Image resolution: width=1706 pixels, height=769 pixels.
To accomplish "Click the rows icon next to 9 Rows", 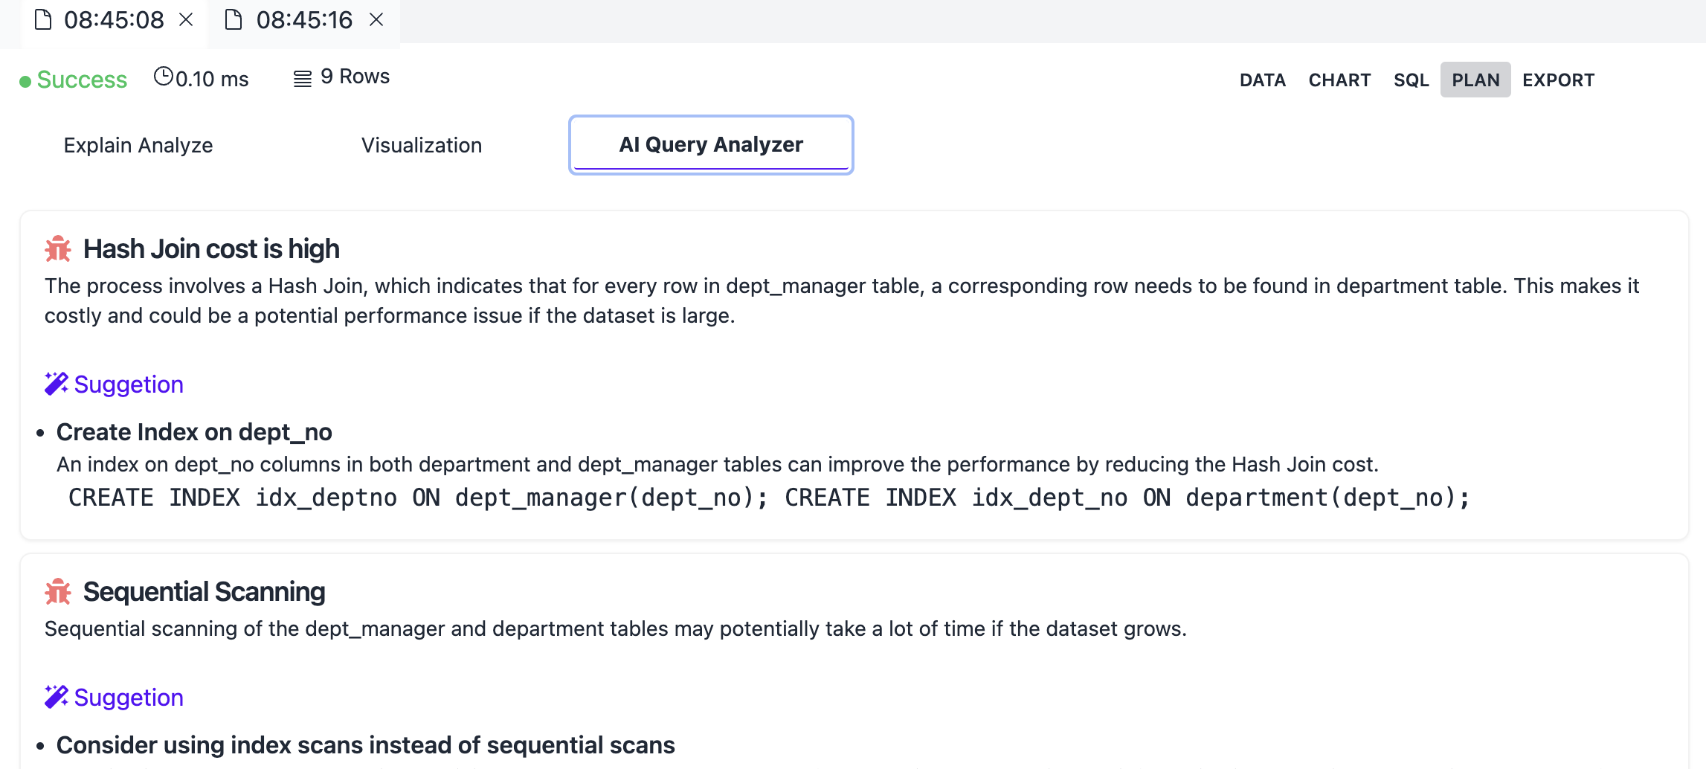I will coord(301,77).
